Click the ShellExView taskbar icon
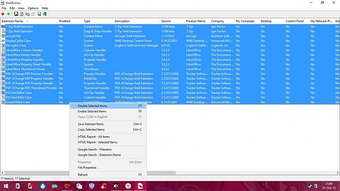Viewport: 340px width, 191px height. click(140, 186)
